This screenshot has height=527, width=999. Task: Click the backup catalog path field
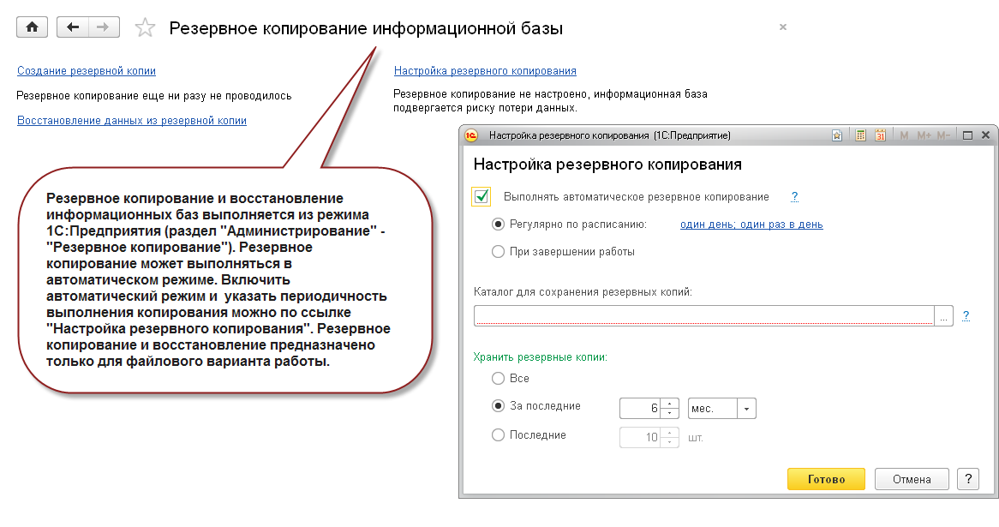coord(704,315)
